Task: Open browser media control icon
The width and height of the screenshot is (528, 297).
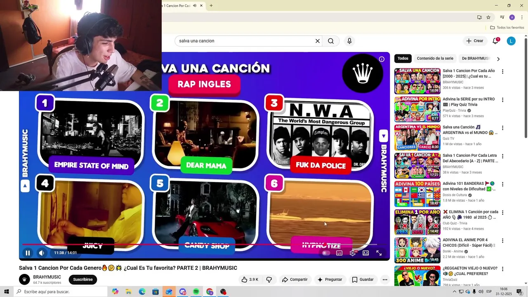Action: pyautogui.click(x=502, y=17)
